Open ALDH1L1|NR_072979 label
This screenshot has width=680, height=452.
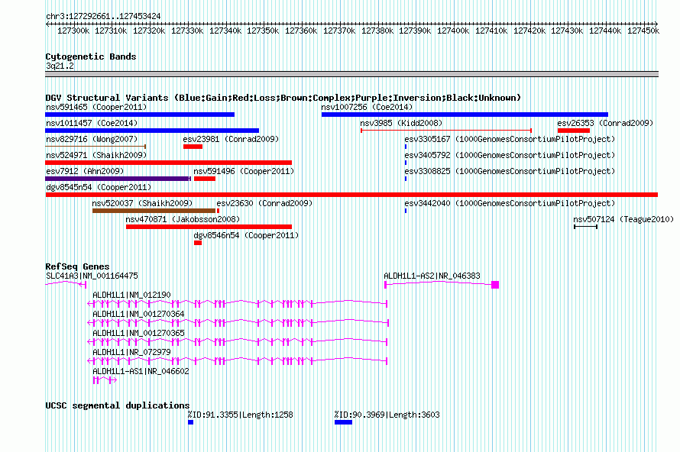[x=131, y=352]
